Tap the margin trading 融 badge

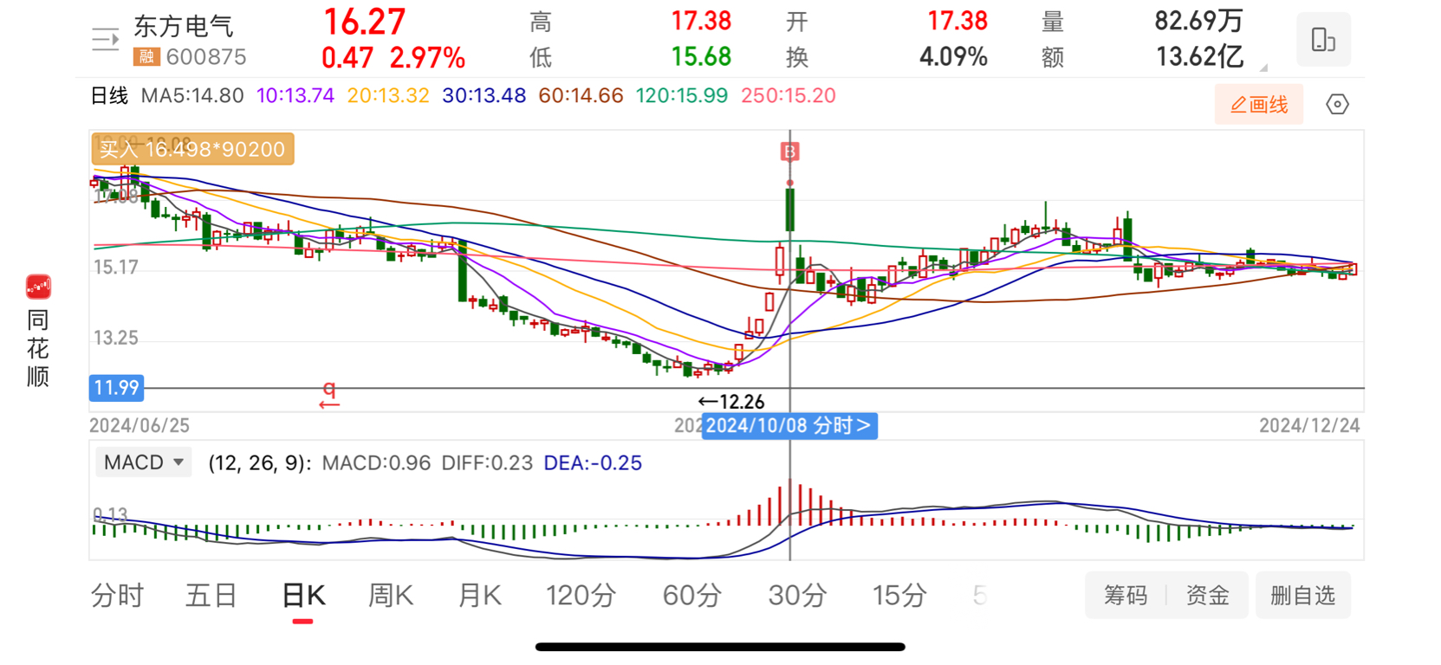pos(146,57)
